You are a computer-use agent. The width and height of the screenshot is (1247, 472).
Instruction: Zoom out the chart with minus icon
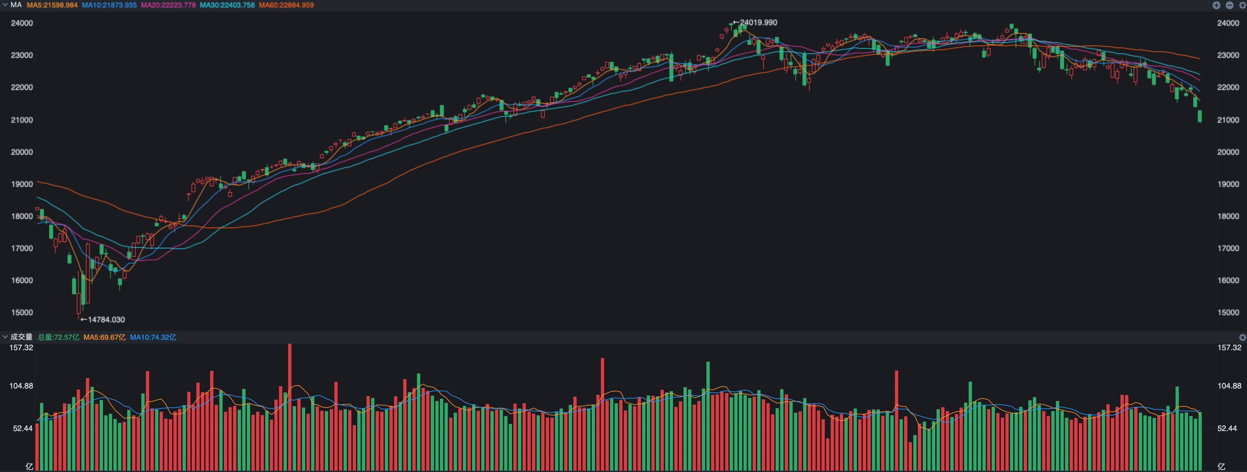tap(1229, 5)
